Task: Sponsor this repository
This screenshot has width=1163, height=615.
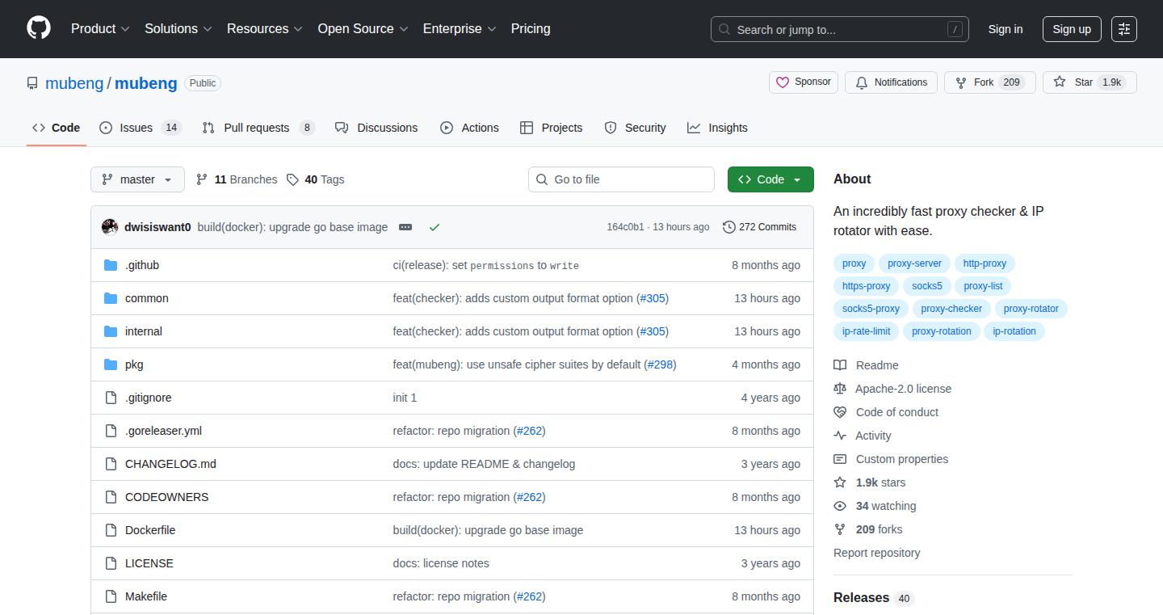Action: pyautogui.click(x=804, y=82)
